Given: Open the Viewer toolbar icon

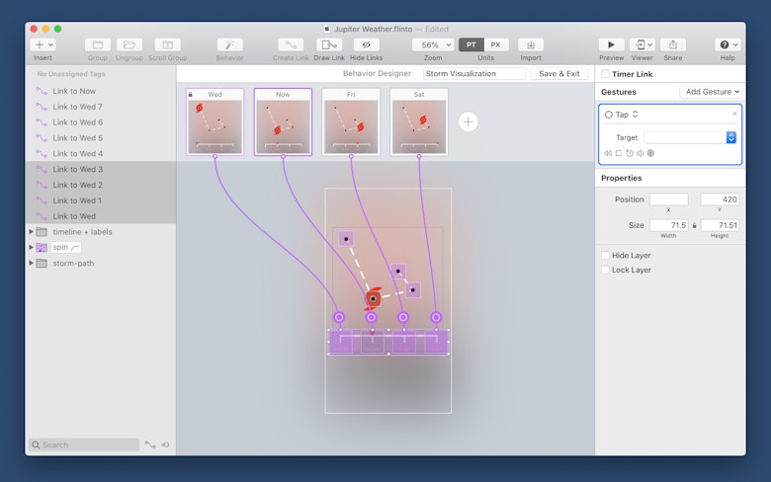Looking at the screenshot, I should pyautogui.click(x=642, y=44).
